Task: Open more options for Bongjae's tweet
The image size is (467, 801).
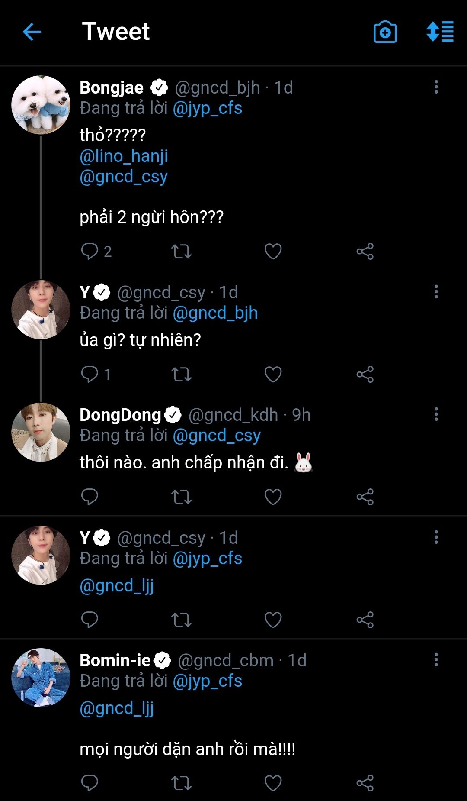Action: (x=436, y=87)
